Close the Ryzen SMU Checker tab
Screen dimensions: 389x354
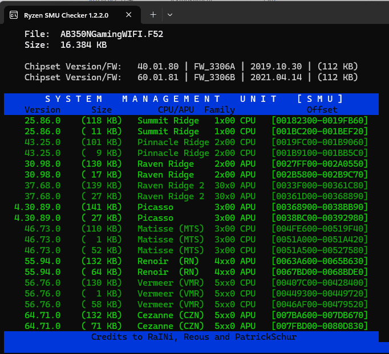click(128, 15)
